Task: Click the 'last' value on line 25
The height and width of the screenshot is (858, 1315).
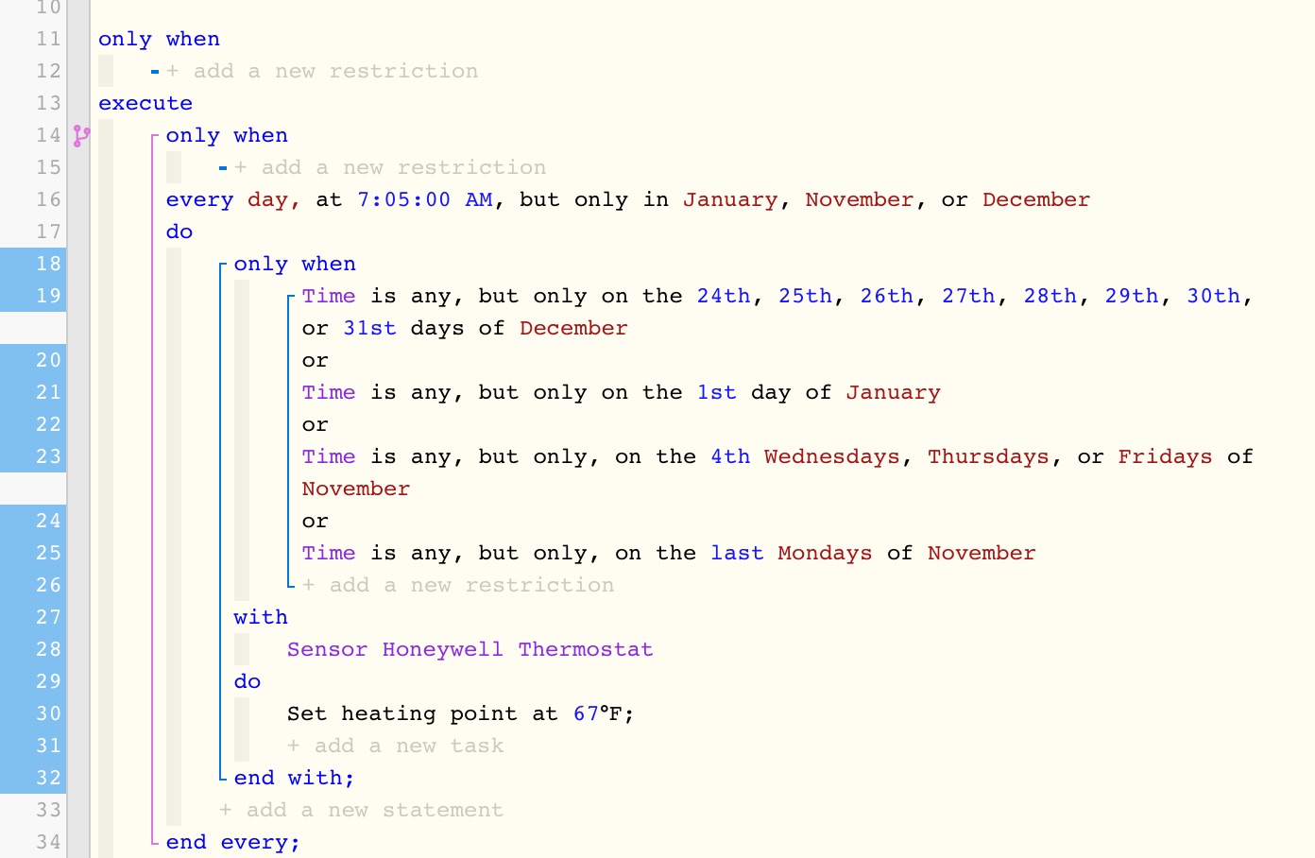Action: (737, 553)
